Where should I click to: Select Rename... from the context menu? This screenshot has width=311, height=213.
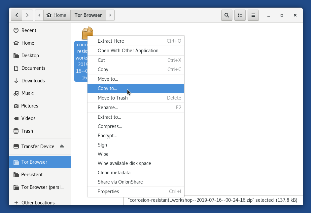click(x=136, y=107)
